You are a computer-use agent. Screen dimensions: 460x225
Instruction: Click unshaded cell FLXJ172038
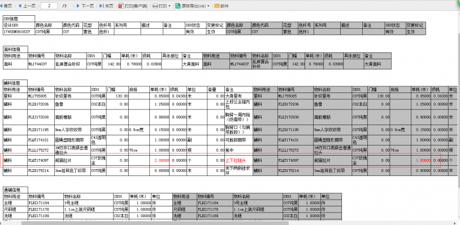41,117
